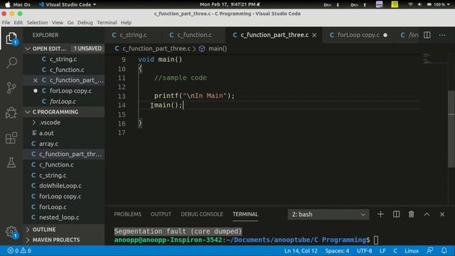
Task: Kill terminal with trash icon
Action: 411,214
